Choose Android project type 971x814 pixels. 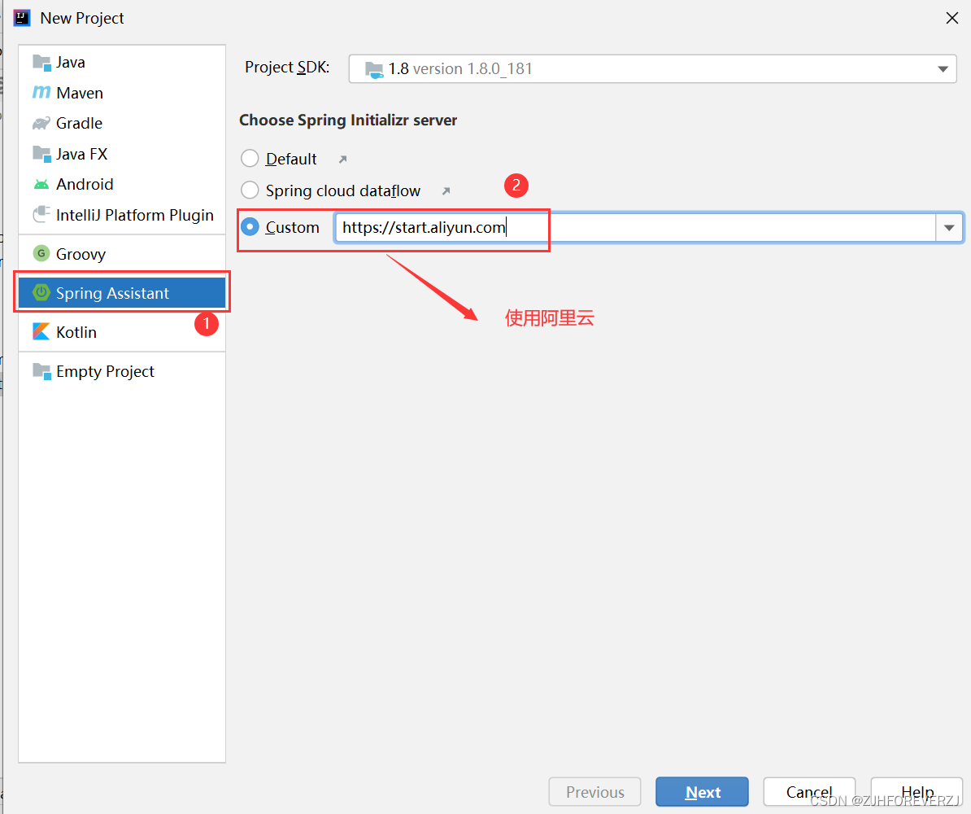point(122,184)
